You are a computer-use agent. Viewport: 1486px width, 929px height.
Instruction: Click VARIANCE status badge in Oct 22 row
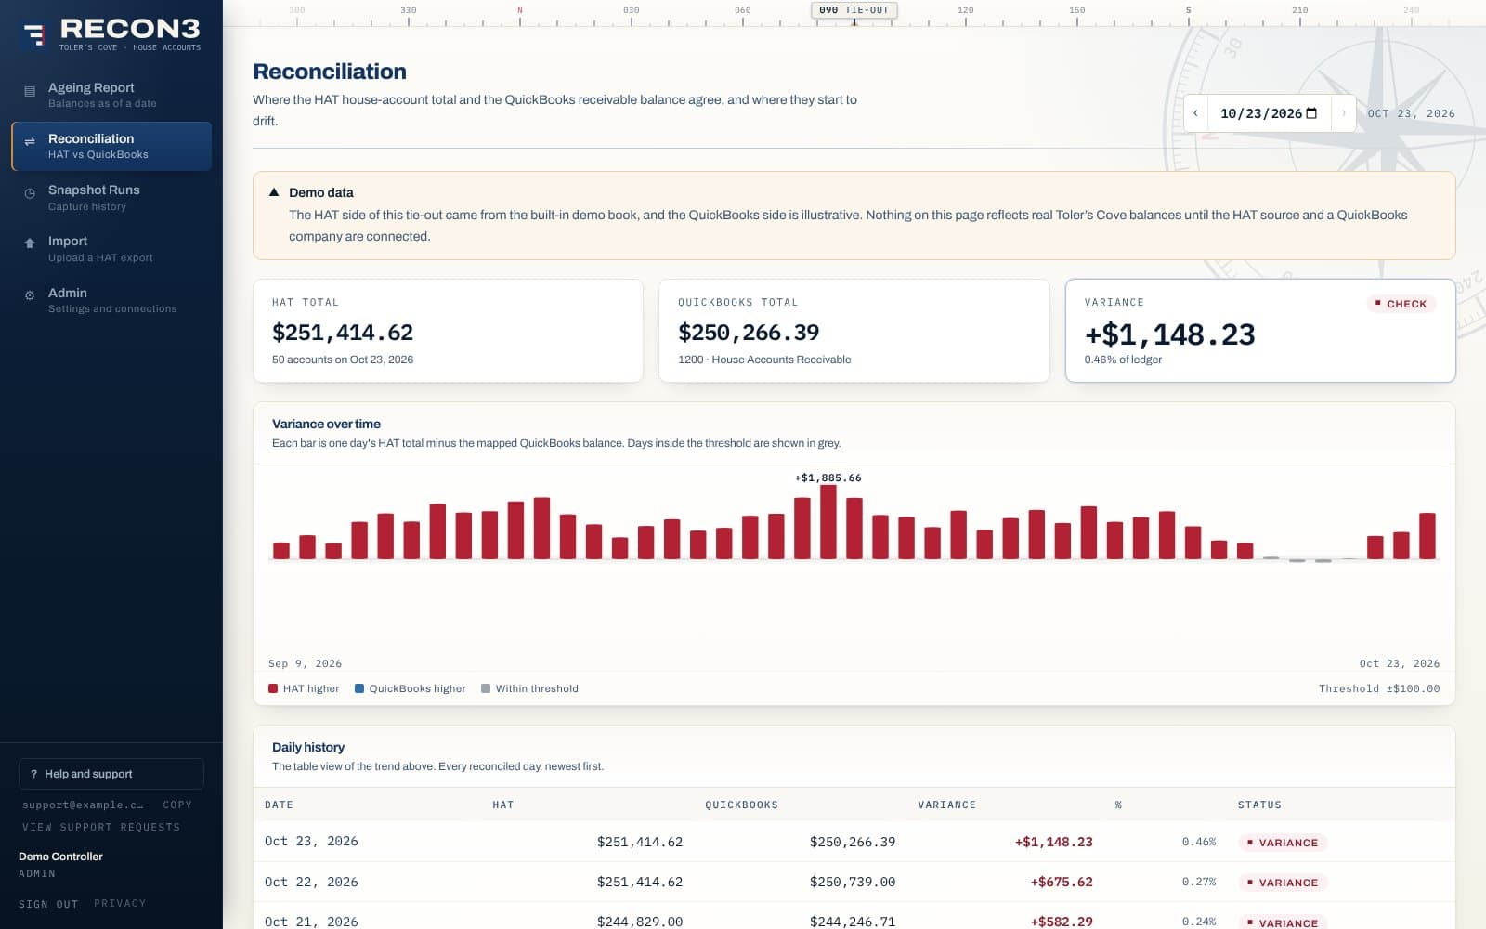tap(1283, 883)
